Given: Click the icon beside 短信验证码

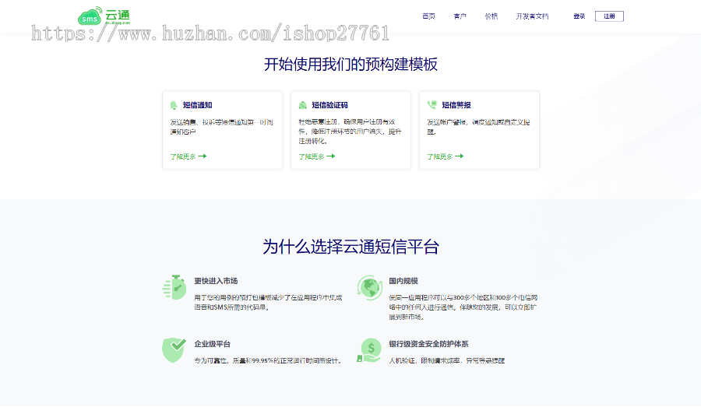Looking at the screenshot, I should coord(303,105).
